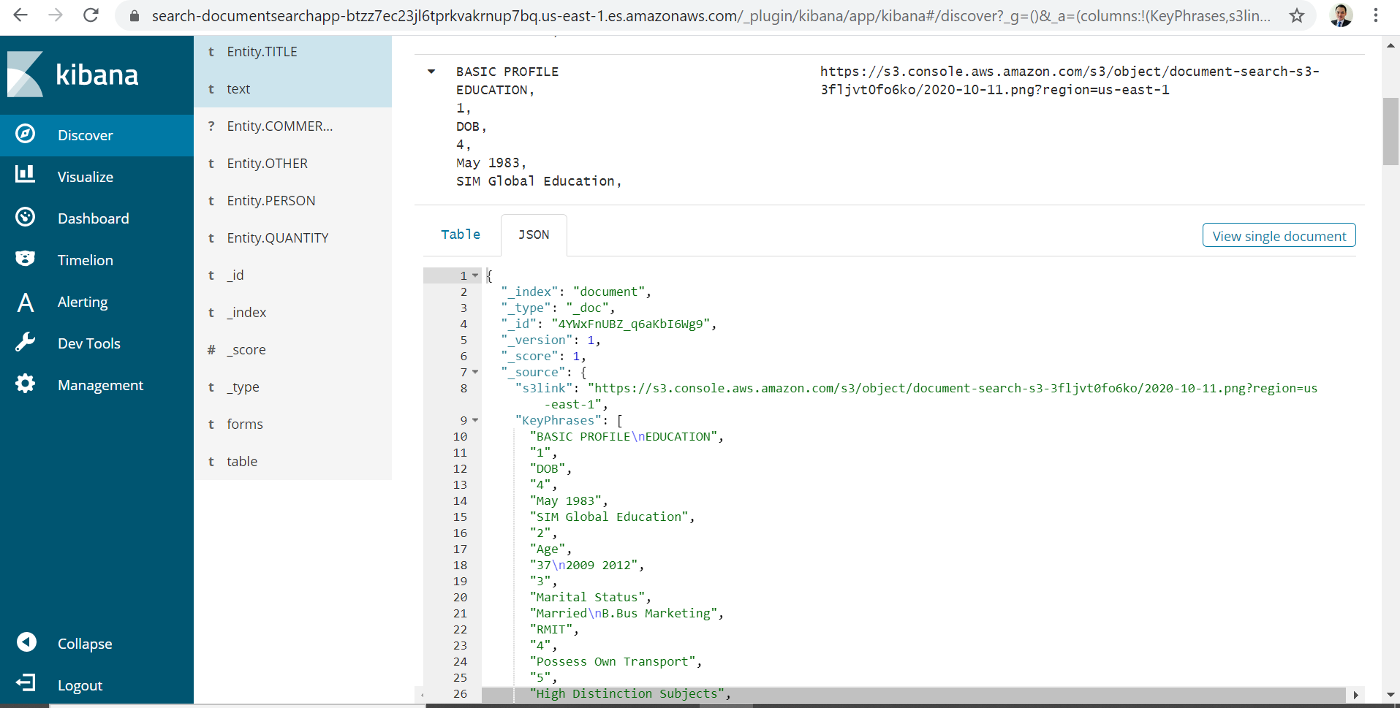Open the Discover compass icon
Viewport: 1400px width, 708px height.
(x=26, y=134)
